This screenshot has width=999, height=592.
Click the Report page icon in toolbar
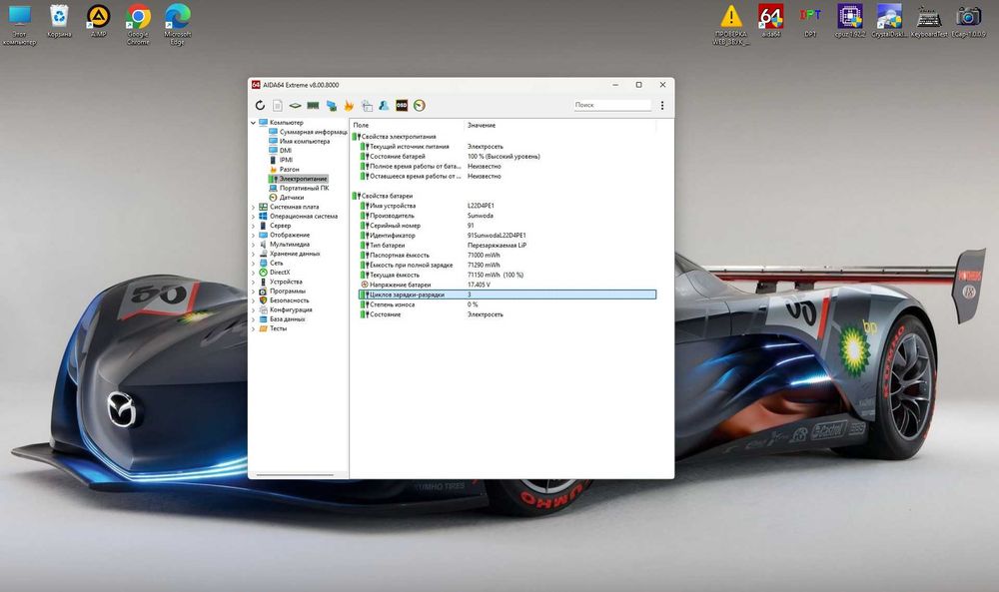(x=277, y=105)
